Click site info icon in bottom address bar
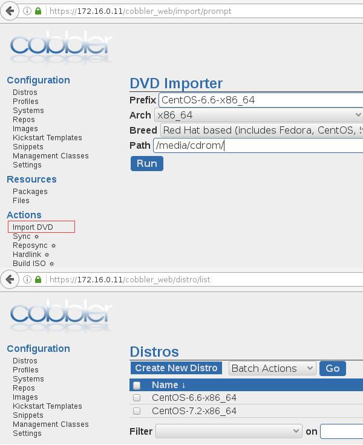 (x=27, y=279)
